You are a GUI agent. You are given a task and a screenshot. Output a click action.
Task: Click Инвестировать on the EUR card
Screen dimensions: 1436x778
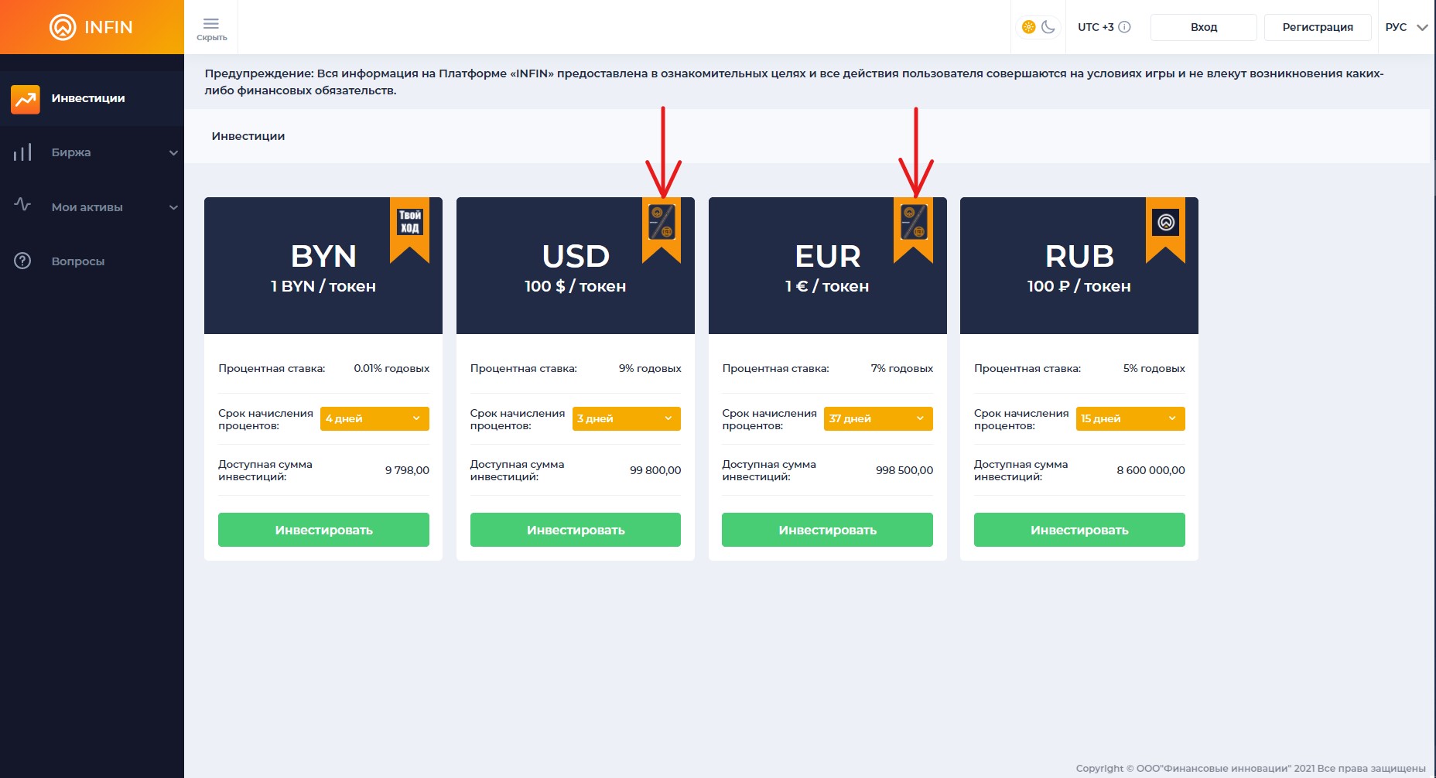pyautogui.click(x=827, y=530)
